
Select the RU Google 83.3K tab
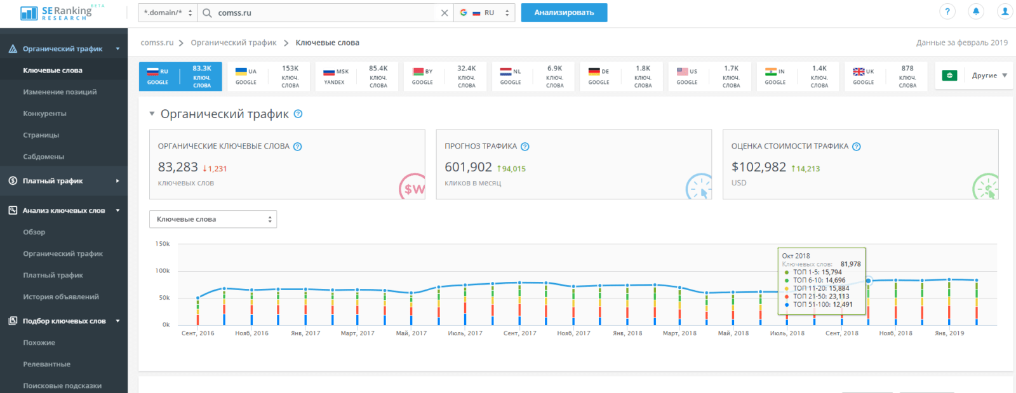click(x=180, y=77)
